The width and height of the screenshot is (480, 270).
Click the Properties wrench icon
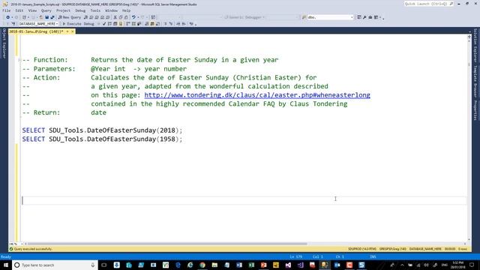[364, 17]
